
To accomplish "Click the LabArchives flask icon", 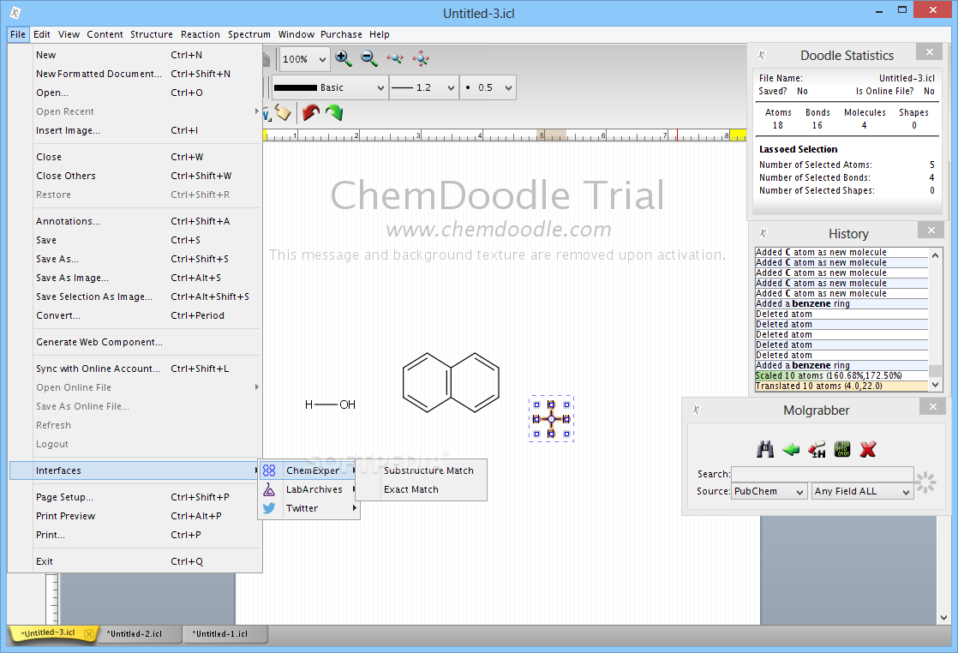I will pos(269,489).
